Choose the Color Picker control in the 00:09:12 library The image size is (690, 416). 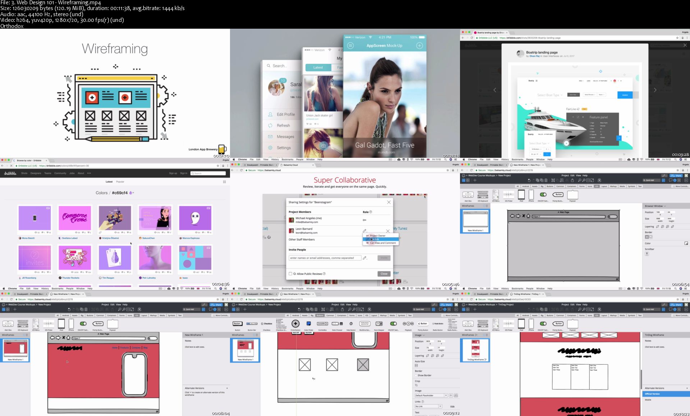tap(309, 323)
